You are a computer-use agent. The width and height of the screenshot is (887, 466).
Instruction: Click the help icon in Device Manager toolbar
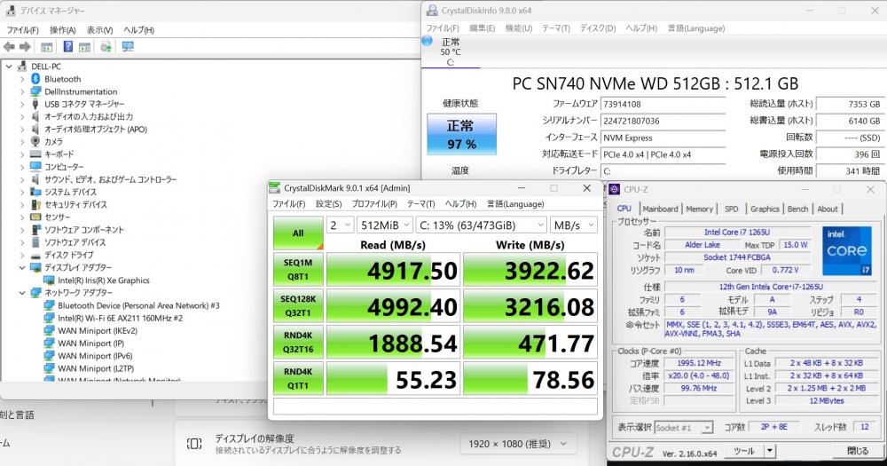pyautogui.click(x=68, y=47)
